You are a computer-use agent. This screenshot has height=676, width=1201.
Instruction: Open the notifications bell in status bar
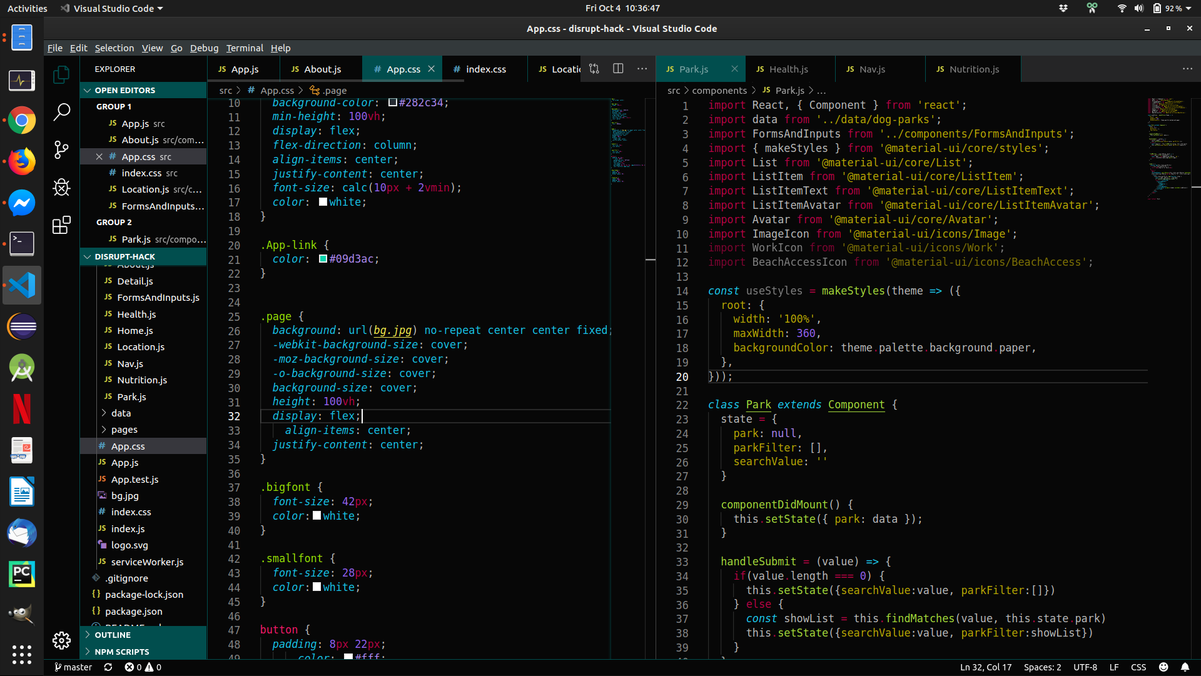coord(1185,667)
